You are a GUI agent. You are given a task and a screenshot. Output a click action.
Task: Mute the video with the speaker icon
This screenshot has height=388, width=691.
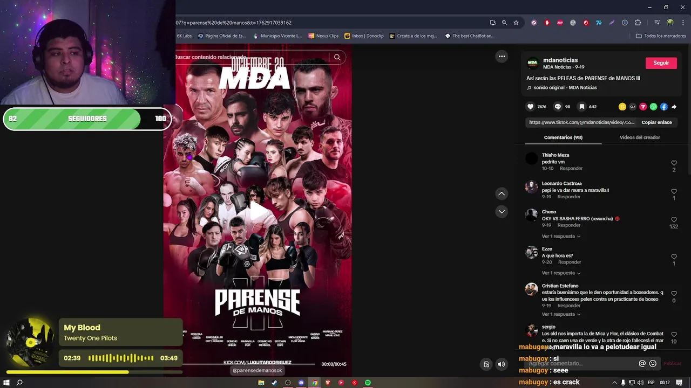501,364
